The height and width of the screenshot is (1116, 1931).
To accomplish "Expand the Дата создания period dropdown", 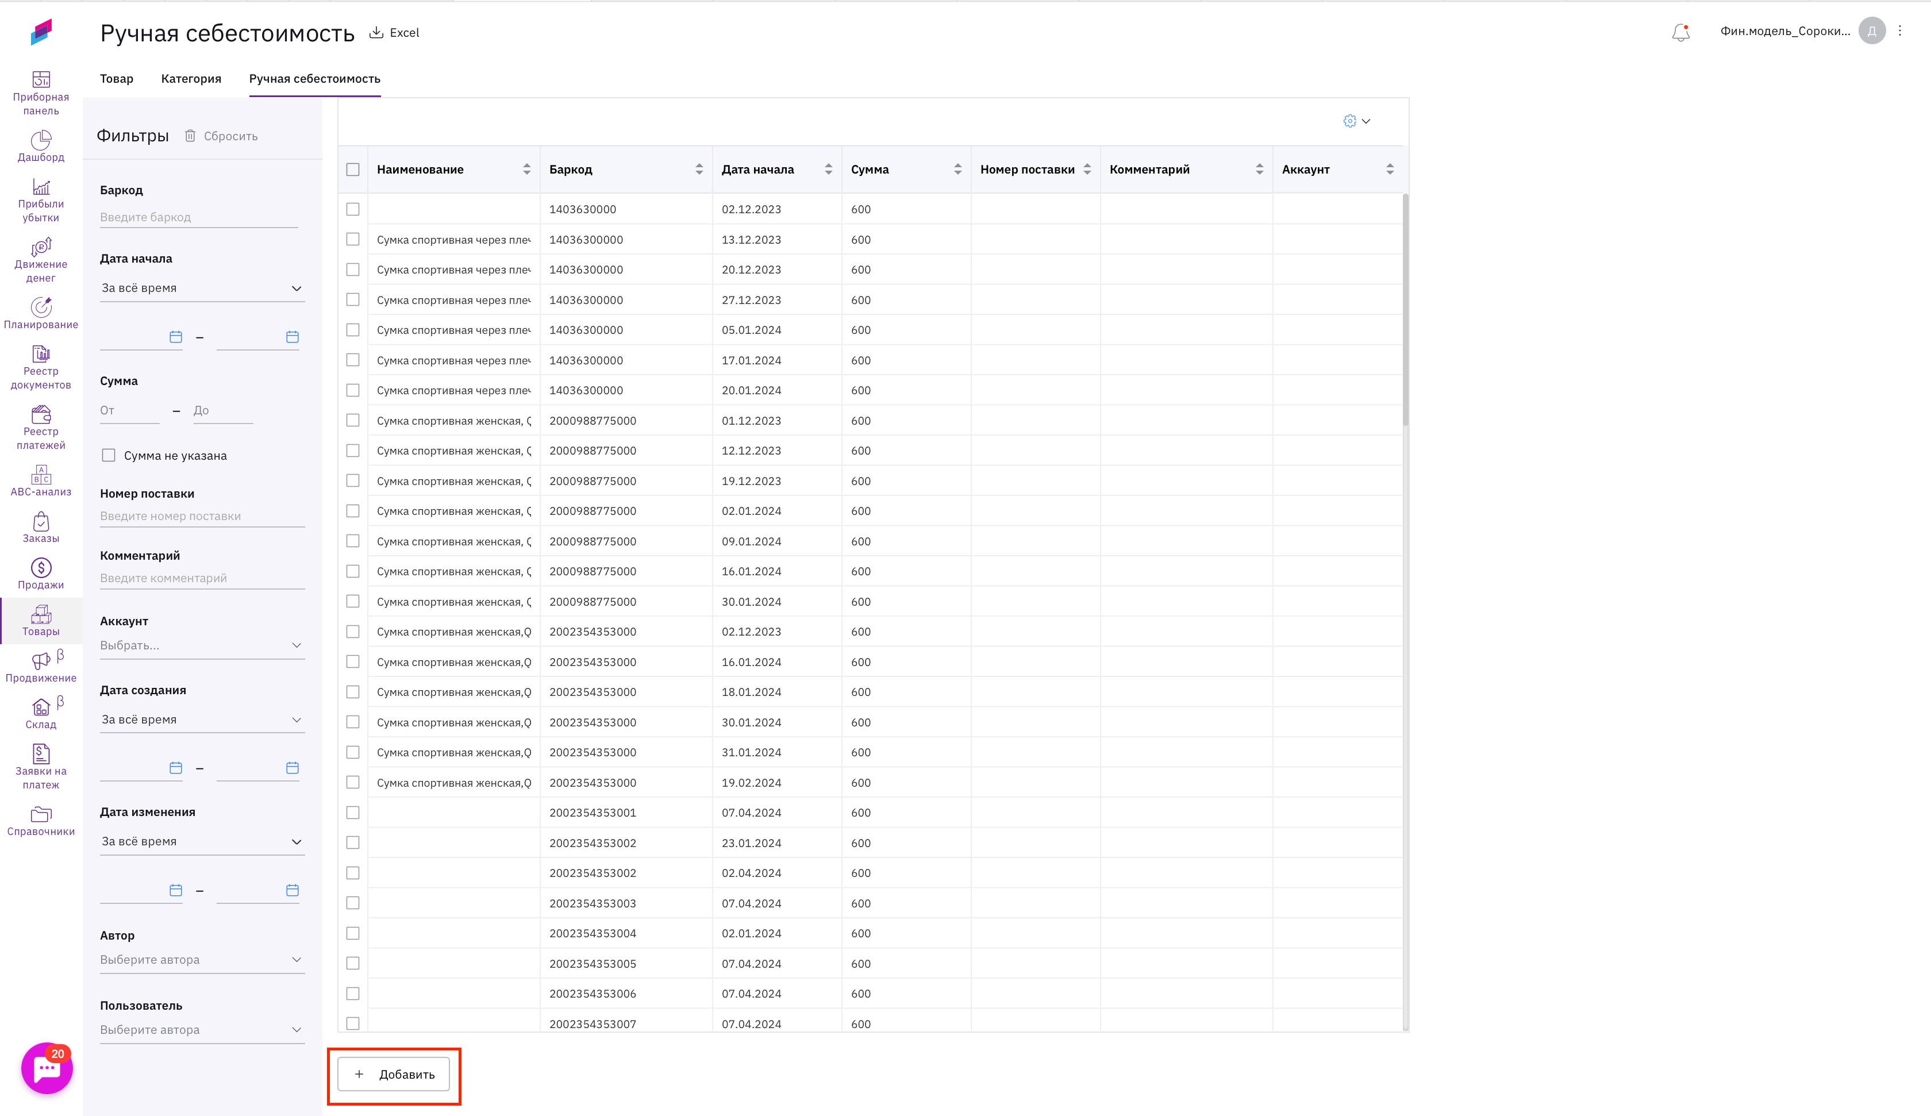I will click(x=202, y=719).
